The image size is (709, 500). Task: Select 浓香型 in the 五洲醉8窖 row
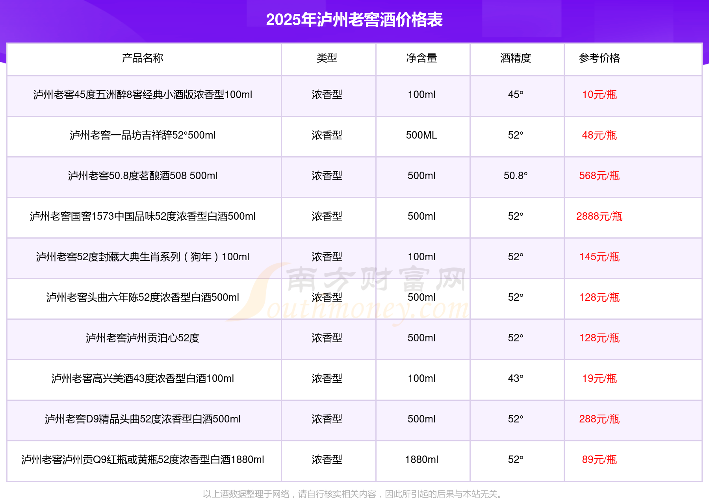click(327, 94)
